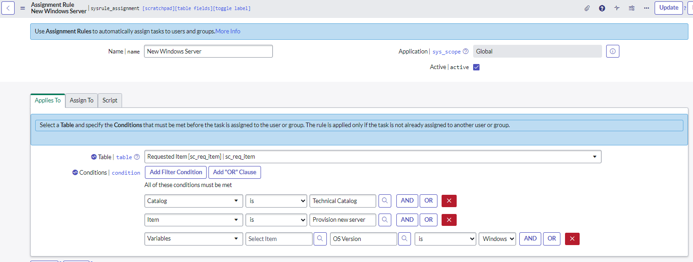Click the [table fields] header link

pos(193,8)
